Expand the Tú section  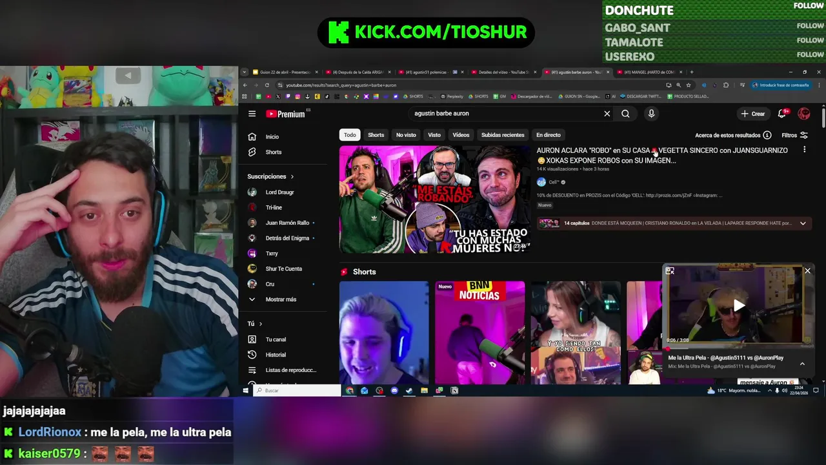coord(255,324)
